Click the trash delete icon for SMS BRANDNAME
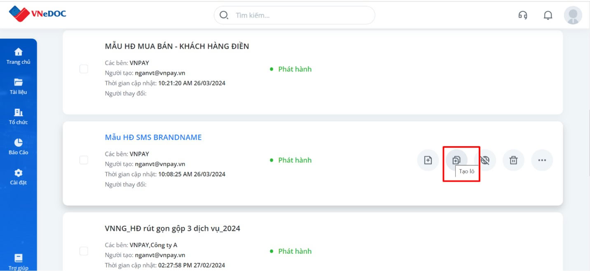The width and height of the screenshot is (590, 271). (x=513, y=160)
